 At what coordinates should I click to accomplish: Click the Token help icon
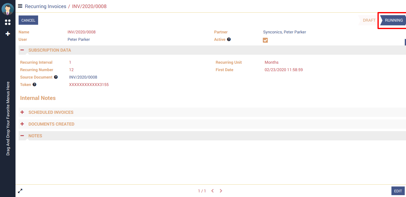pos(34,84)
